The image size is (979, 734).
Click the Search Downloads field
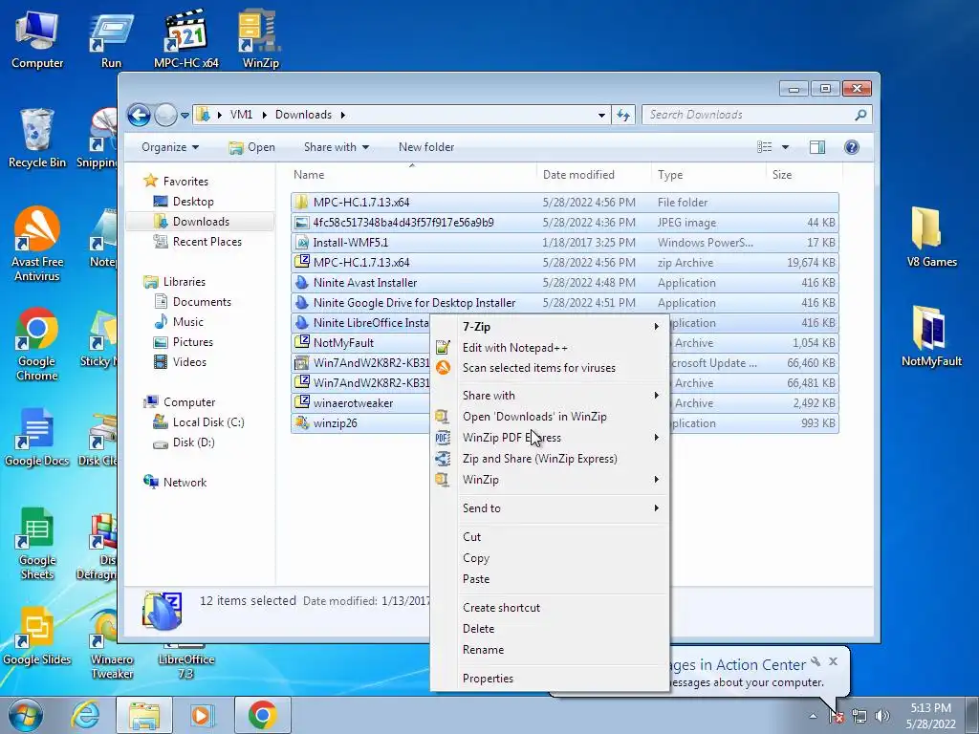click(748, 115)
